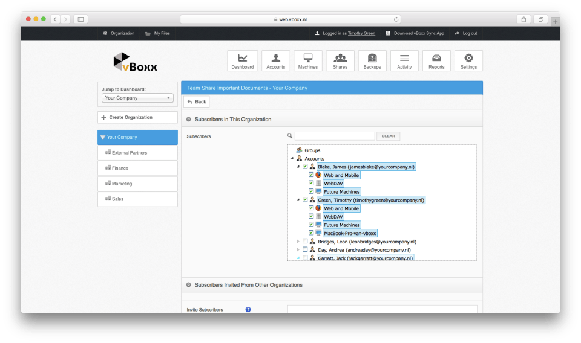
Task: Click the vBoxx logo
Action: click(135, 62)
